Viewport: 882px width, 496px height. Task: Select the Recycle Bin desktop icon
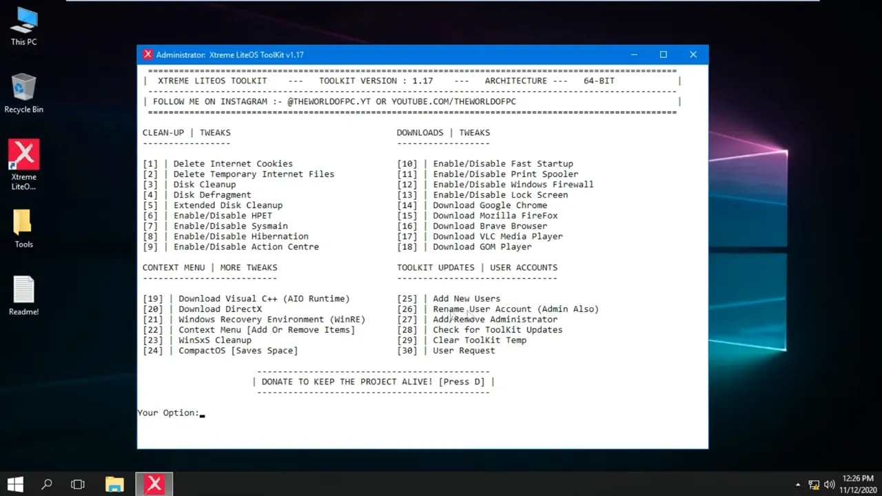(x=23, y=94)
